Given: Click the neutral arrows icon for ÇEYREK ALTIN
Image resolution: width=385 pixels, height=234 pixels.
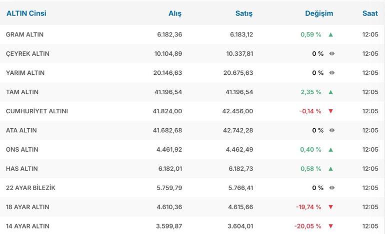Looking at the screenshot, I should point(332,54).
